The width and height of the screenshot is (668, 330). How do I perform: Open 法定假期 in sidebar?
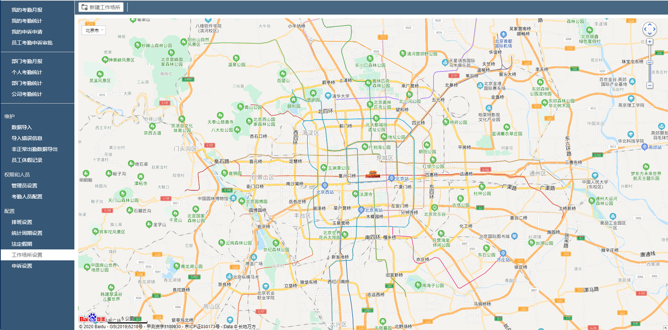click(22, 244)
